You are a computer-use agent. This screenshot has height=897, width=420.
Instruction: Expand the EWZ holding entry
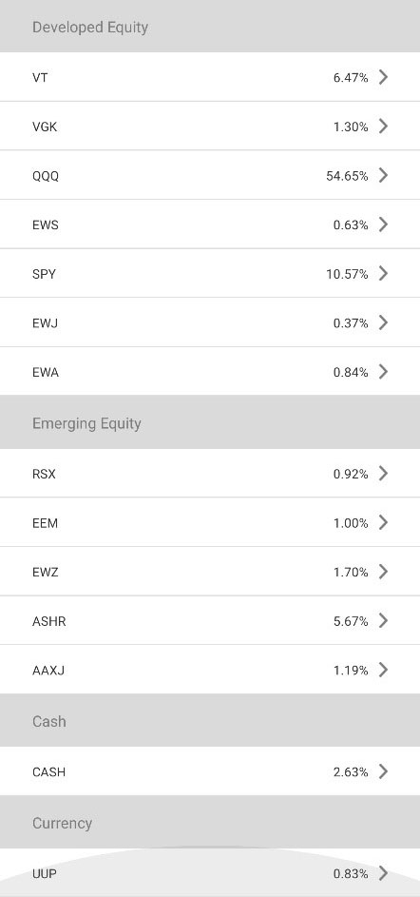click(210, 572)
